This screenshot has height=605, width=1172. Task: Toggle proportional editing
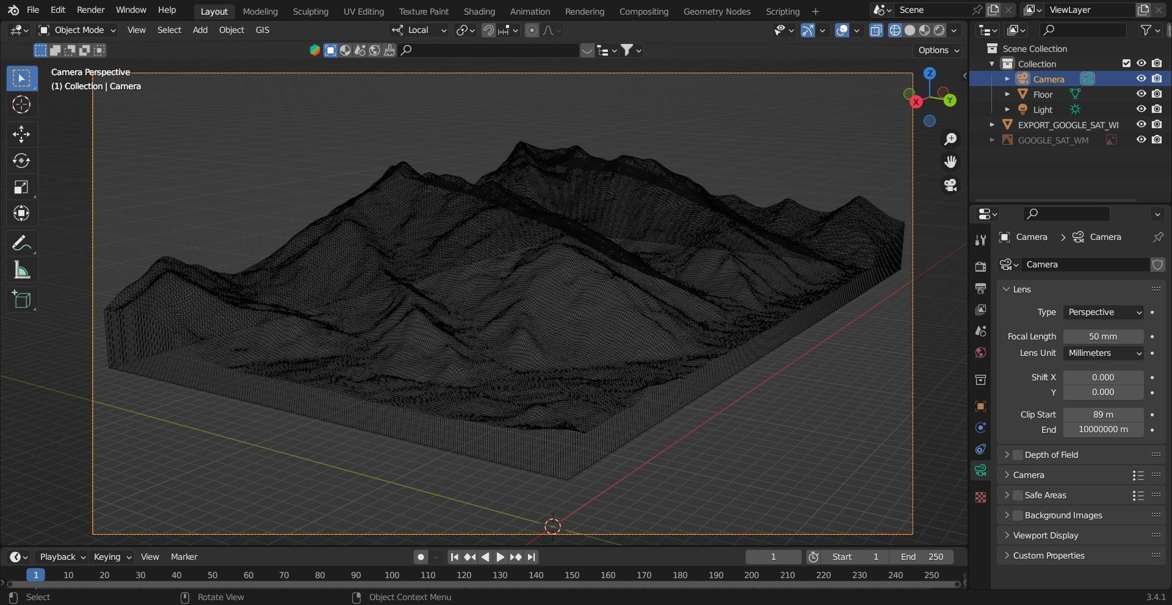click(x=532, y=30)
